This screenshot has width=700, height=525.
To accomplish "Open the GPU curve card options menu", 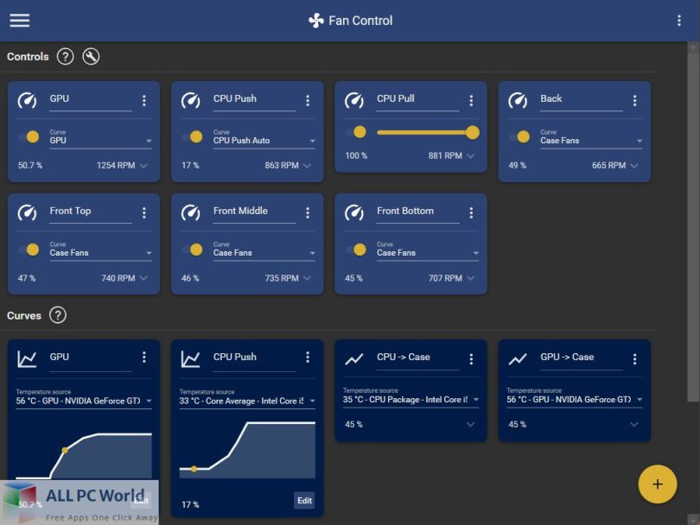I will point(143,357).
